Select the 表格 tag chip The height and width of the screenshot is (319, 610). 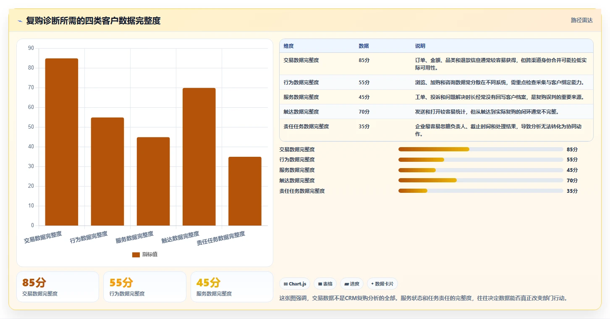325,284
